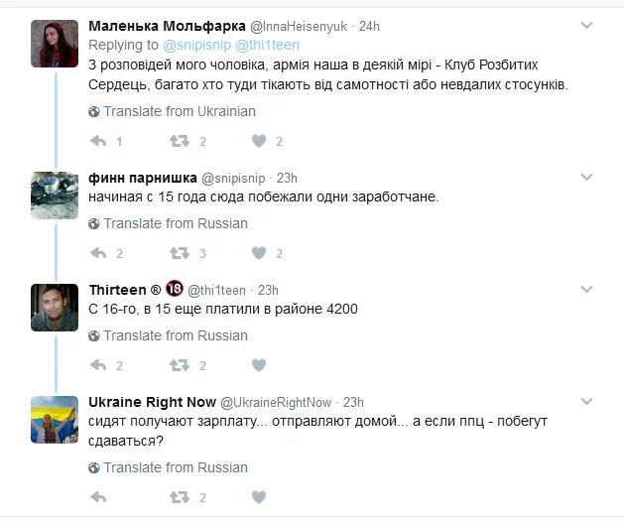Retweet Thirteen's tweet
This screenshot has height=522, width=624.
(179, 365)
